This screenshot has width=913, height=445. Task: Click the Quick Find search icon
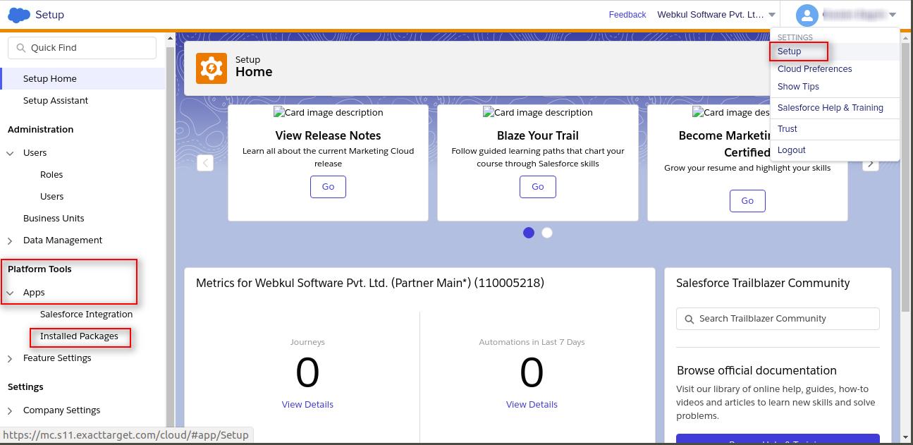[x=21, y=48]
